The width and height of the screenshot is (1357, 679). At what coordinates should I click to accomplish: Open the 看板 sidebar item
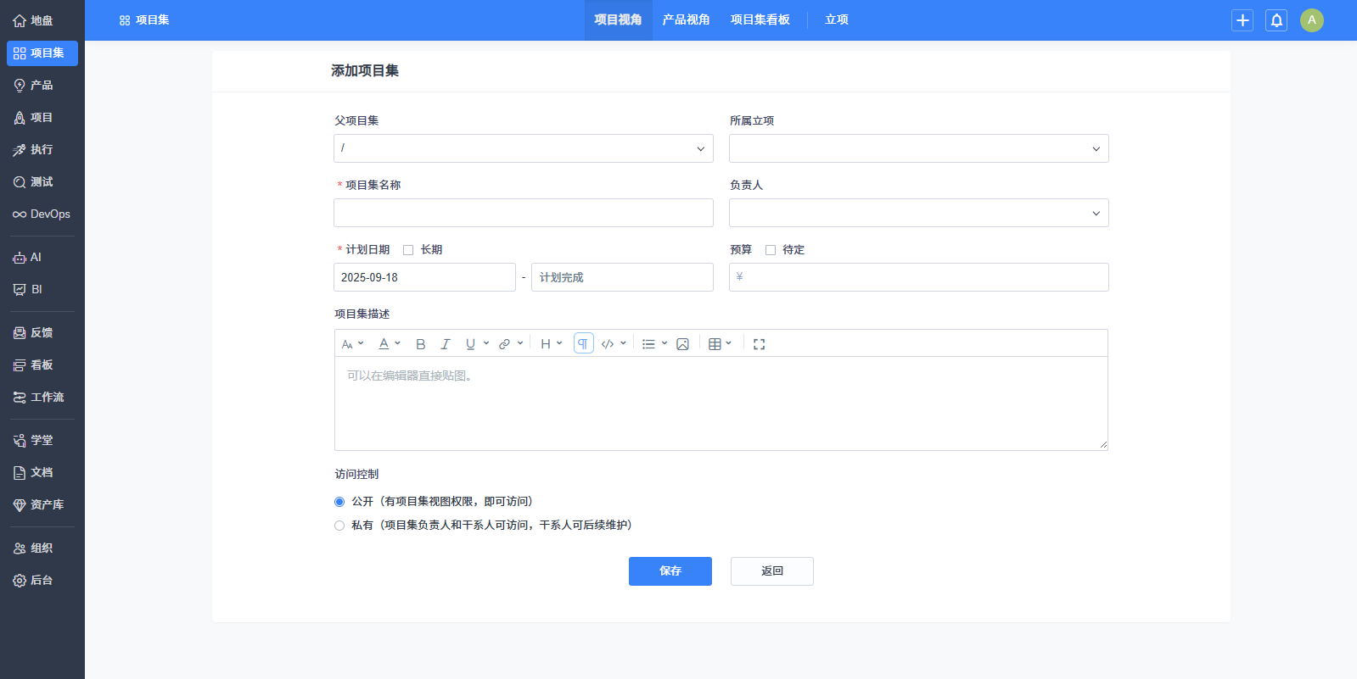(42, 365)
